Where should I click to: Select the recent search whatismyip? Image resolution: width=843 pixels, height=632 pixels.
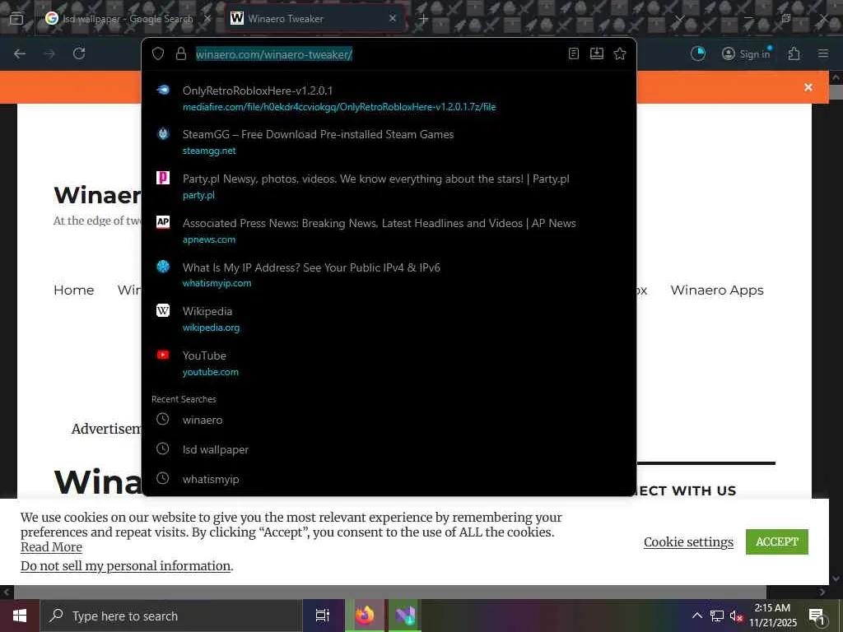tap(389, 479)
